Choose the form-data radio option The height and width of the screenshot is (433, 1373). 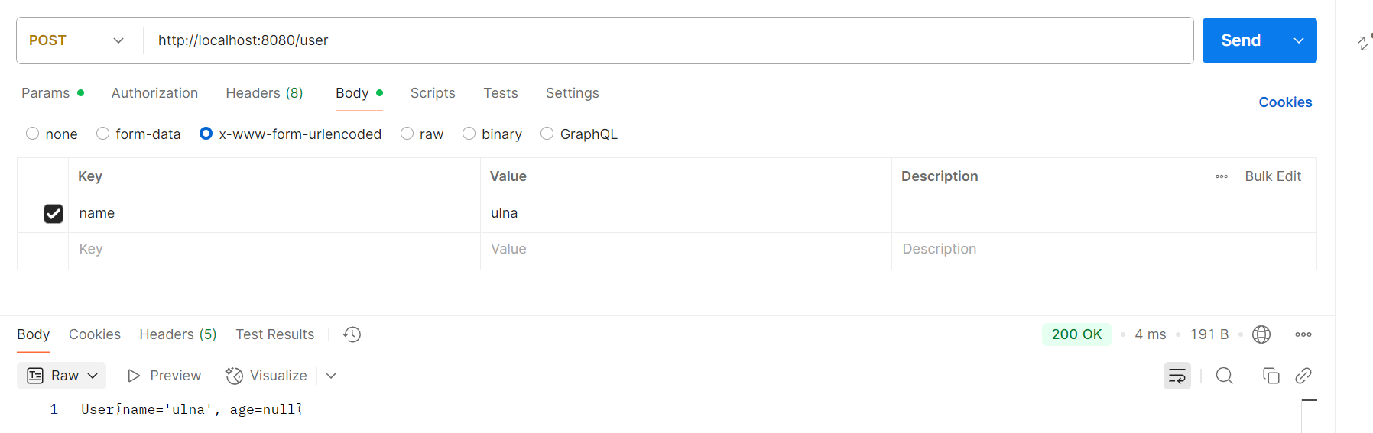coord(103,134)
